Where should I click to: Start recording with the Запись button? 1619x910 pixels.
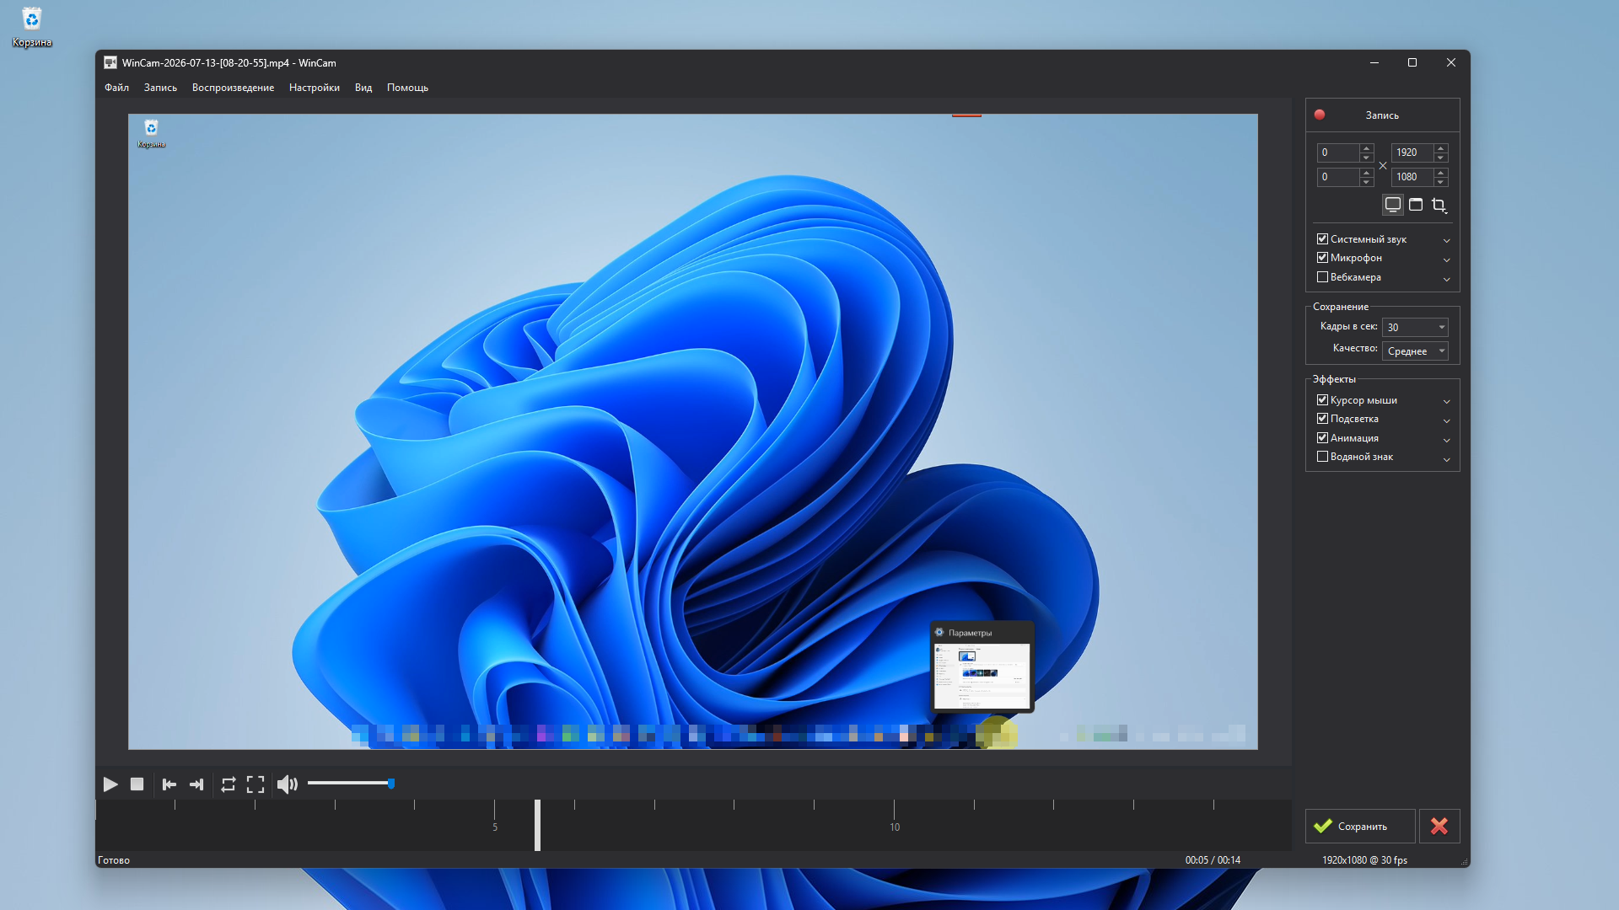(1382, 115)
